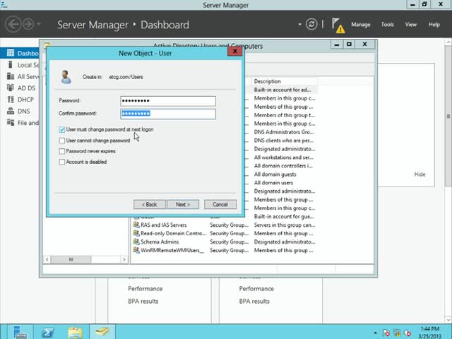Open right tile's BPA results link
The image size is (452, 339).
click(254, 302)
